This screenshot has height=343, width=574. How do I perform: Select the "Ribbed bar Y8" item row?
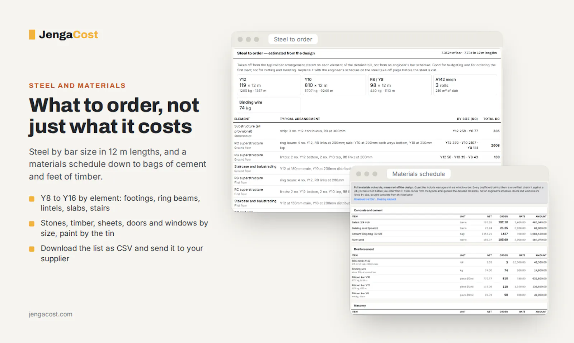[449, 295]
